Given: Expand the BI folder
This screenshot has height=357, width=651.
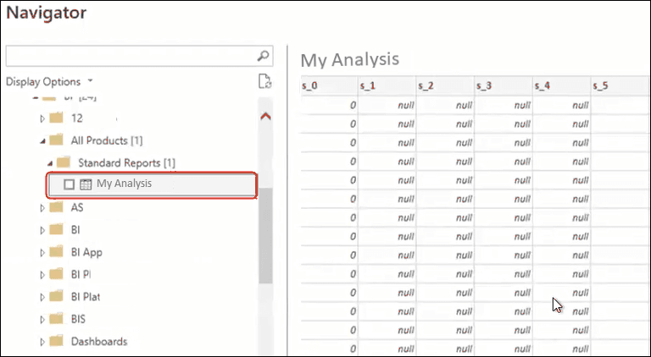Looking at the screenshot, I should coord(42,230).
